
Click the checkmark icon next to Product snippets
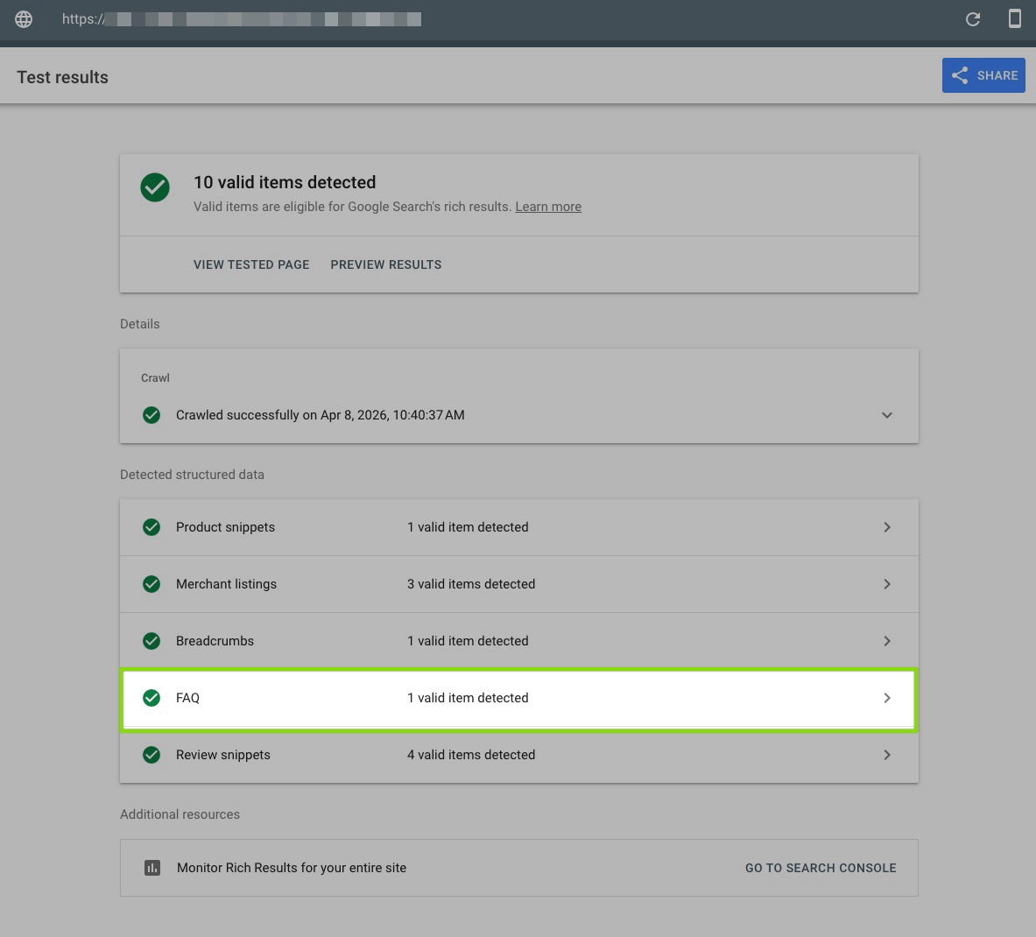click(x=152, y=527)
